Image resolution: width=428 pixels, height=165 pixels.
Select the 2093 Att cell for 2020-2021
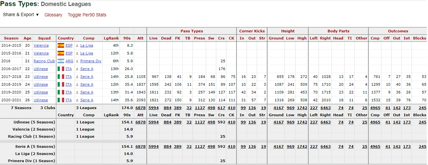140,100
